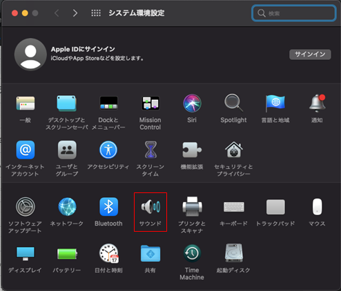This screenshot has width=341, height=291.
Task: Open 起動ディスク preferences
Action: tap(234, 253)
